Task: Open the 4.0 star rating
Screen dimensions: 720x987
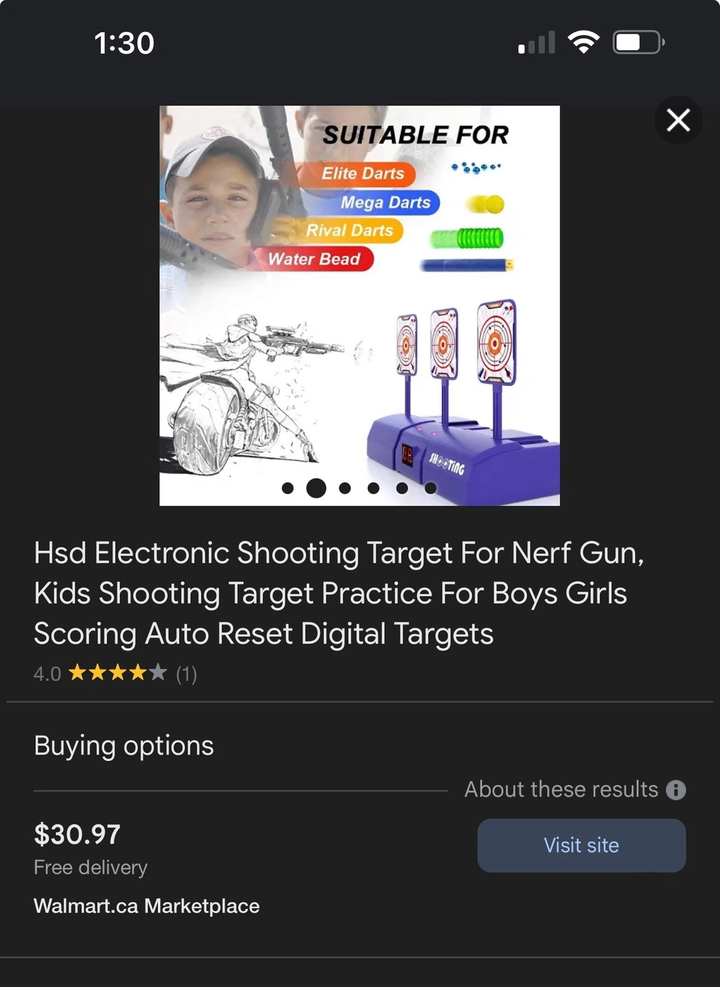Action: [x=100, y=673]
